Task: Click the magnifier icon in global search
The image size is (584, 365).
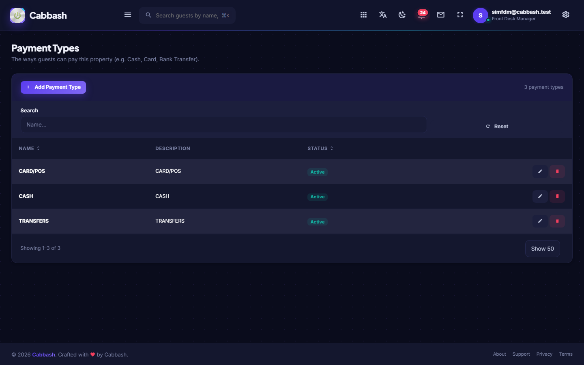Action: pos(148,15)
